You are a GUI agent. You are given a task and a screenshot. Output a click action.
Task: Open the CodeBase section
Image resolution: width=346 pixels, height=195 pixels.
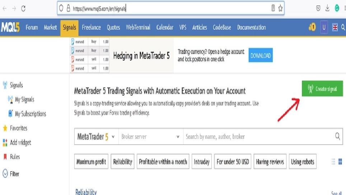pyautogui.click(x=222, y=27)
